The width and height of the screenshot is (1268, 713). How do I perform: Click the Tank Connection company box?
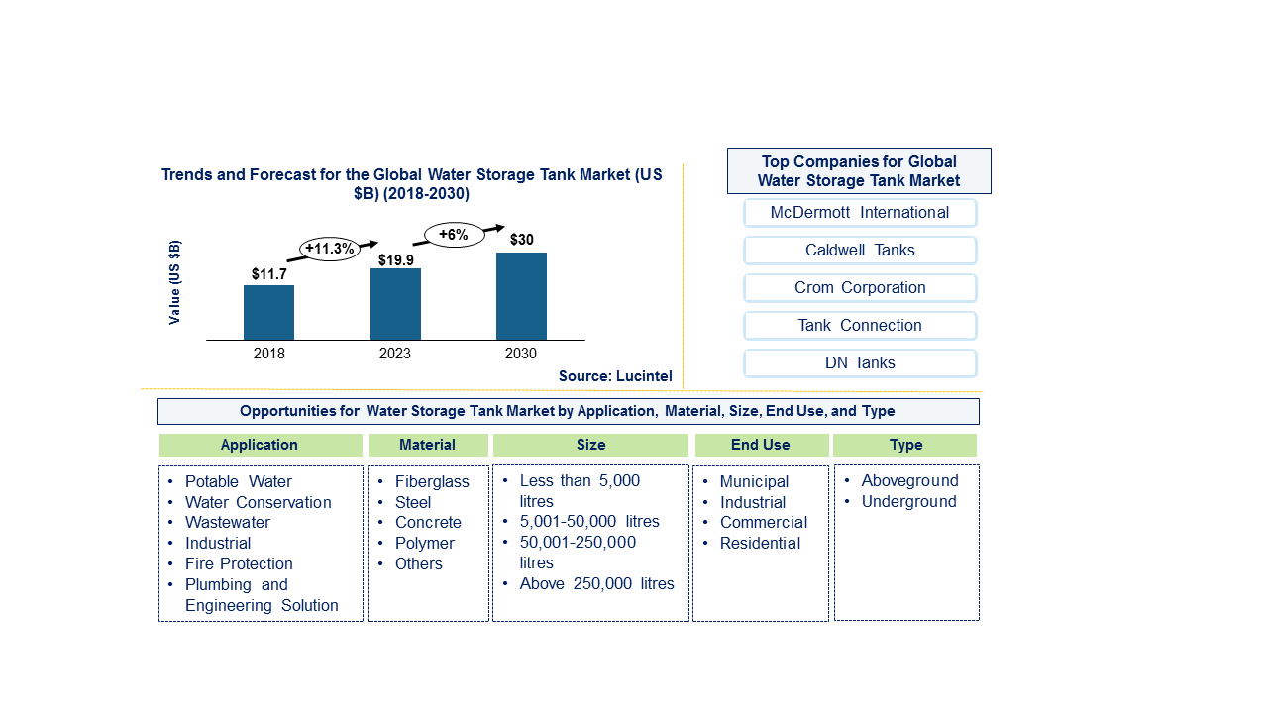tap(860, 326)
